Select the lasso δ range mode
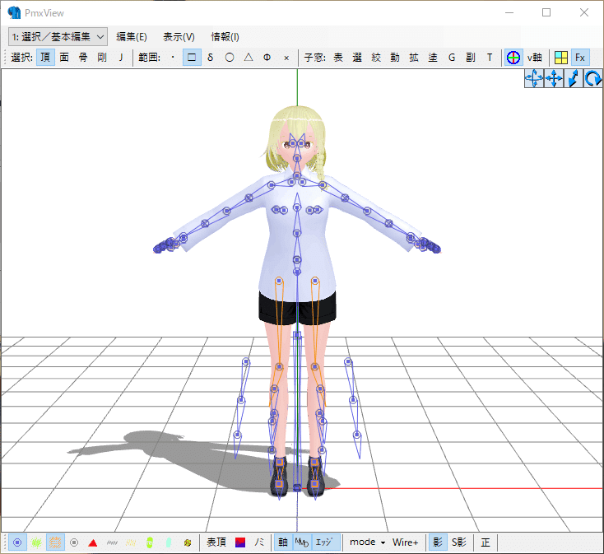The image size is (604, 554). tap(211, 58)
